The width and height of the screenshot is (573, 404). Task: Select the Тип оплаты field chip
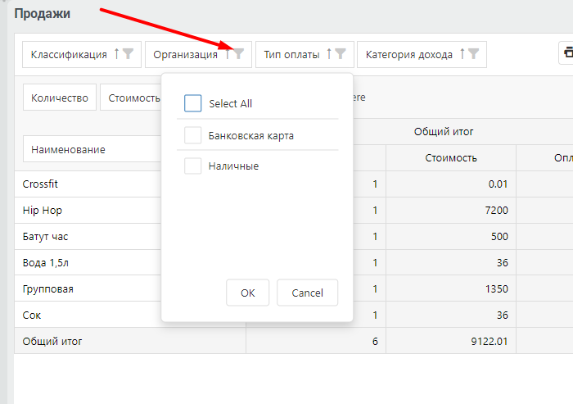pos(305,55)
